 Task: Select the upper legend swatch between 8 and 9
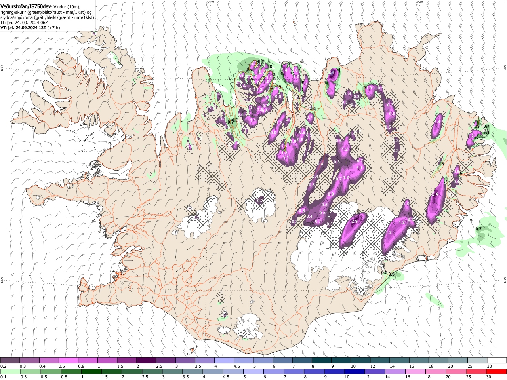tap(321, 360)
